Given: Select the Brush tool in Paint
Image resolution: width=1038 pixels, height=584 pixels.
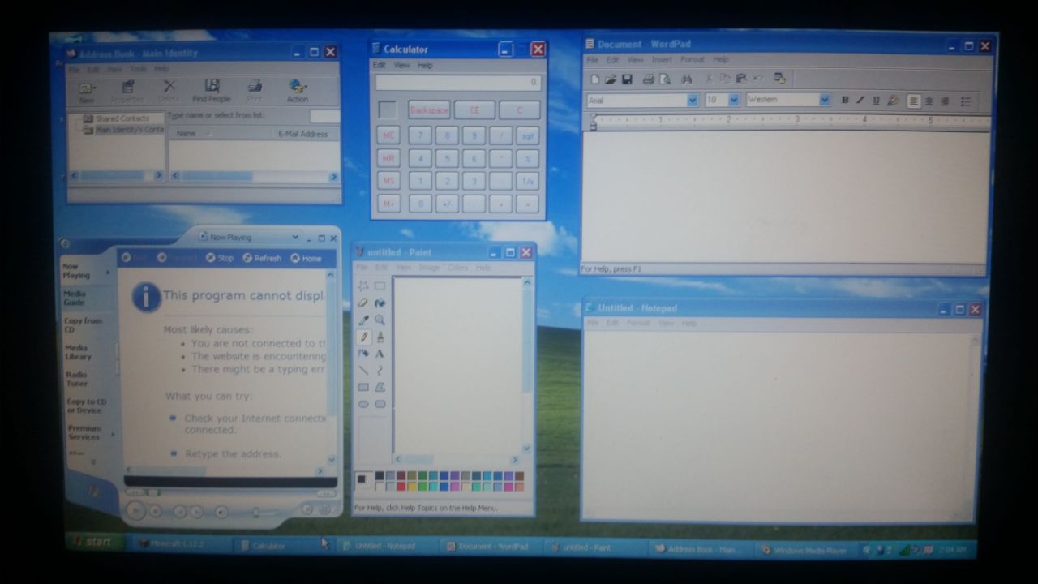Looking at the screenshot, I should pyautogui.click(x=380, y=337).
